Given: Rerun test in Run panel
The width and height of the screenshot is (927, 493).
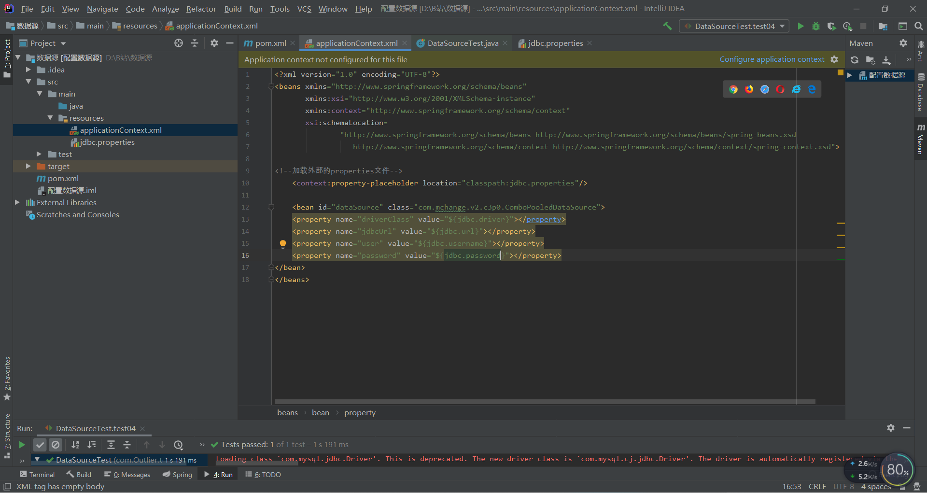Looking at the screenshot, I should [x=22, y=445].
